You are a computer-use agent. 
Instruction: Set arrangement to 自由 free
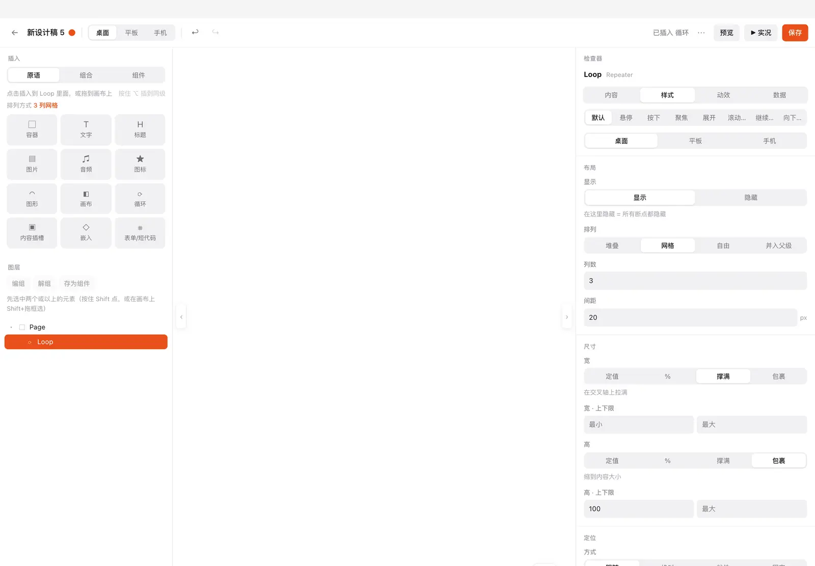(x=723, y=246)
